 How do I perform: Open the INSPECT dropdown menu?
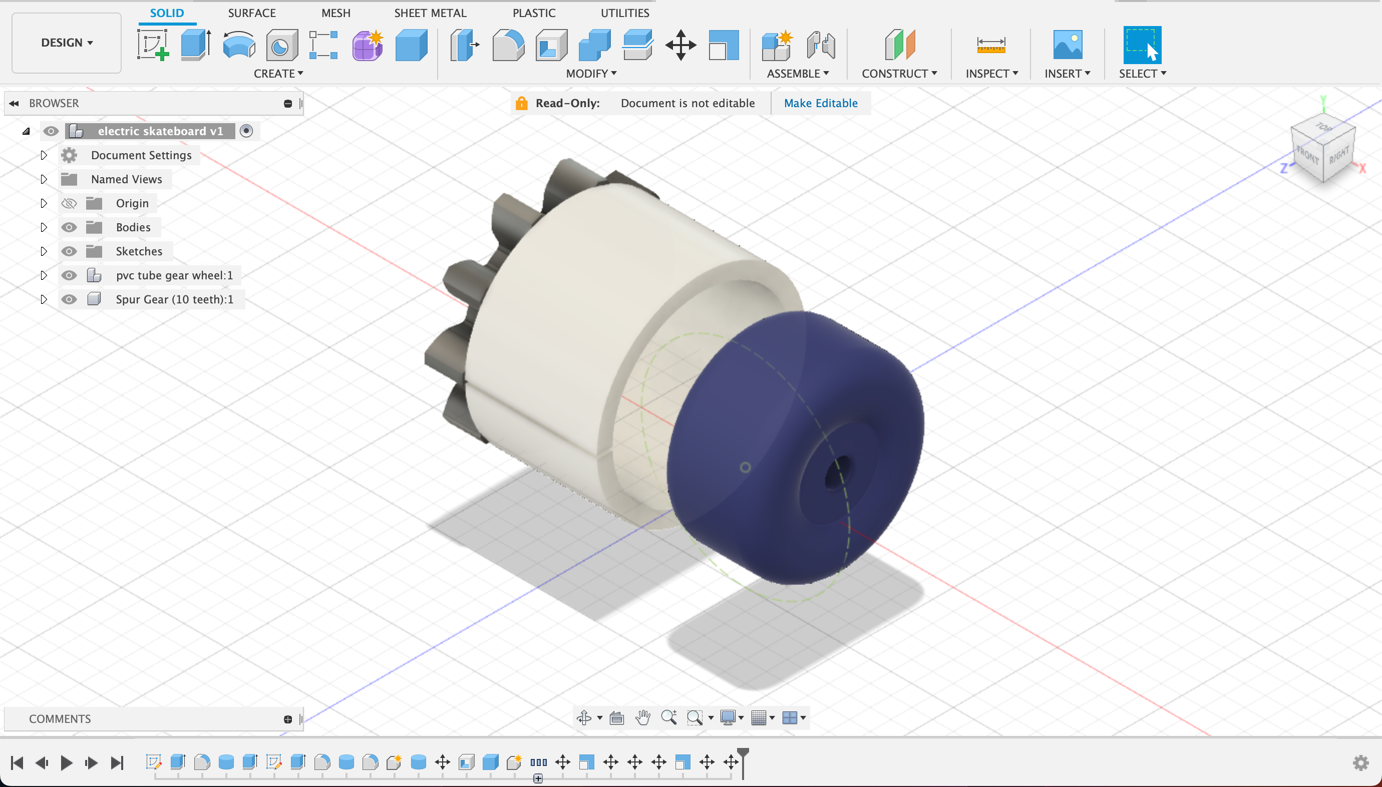tap(992, 74)
